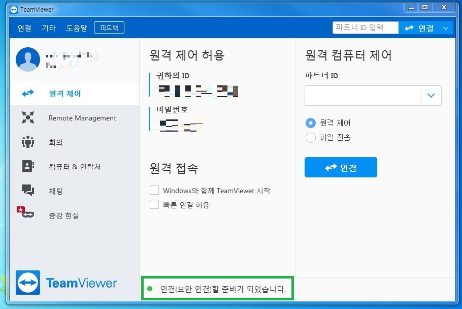Click the 연결(보안 연결) status message
The width and height of the screenshot is (462, 309).
pyautogui.click(x=223, y=289)
